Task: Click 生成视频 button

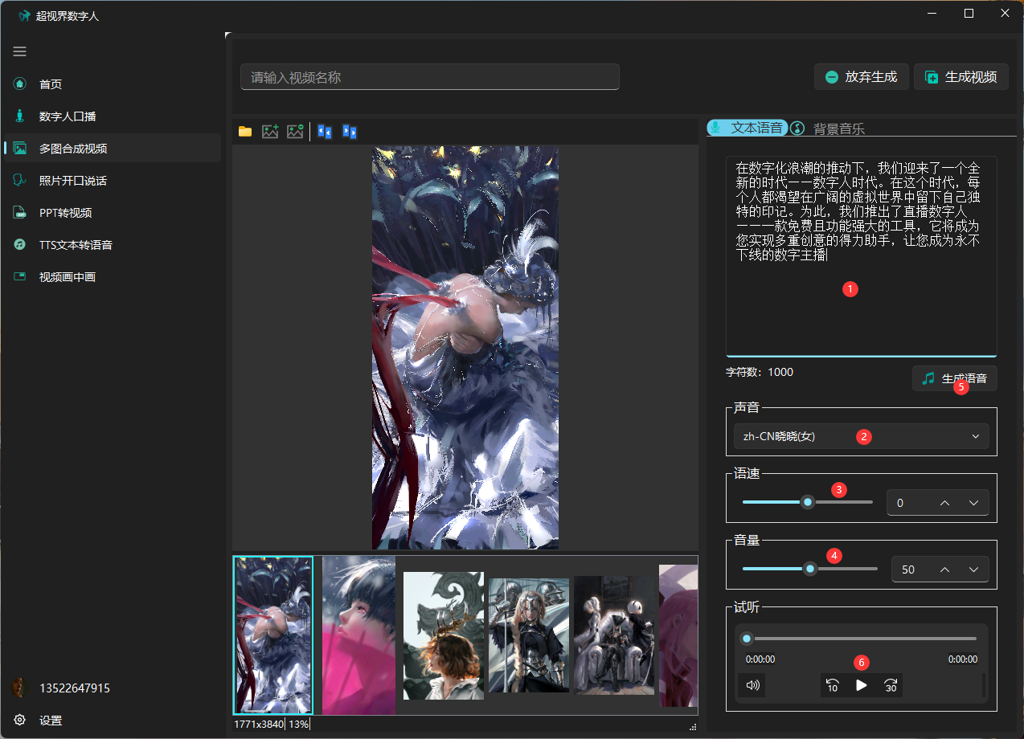Action: pos(961,77)
